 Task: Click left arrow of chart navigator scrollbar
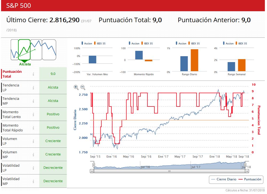(92, 171)
